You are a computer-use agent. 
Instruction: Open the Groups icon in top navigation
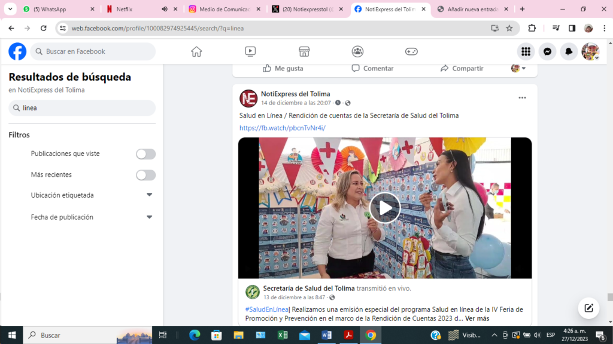(x=357, y=51)
